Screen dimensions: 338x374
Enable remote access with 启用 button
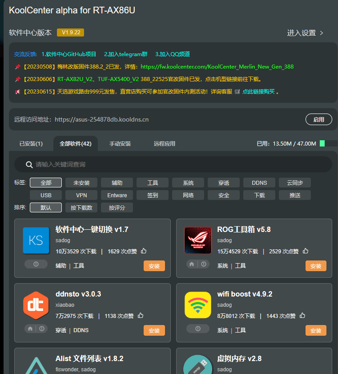point(319,119)
